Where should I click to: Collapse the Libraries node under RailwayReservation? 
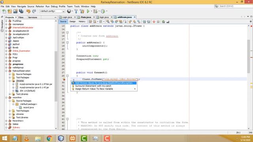click(x=9, y=81)
